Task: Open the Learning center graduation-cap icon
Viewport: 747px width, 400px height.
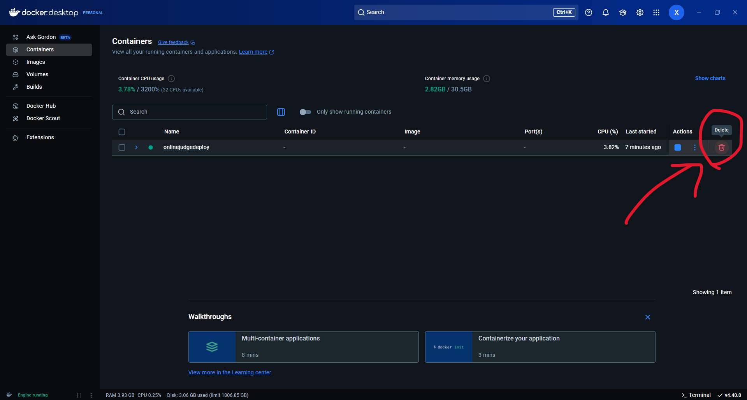Action: [623, 12]
